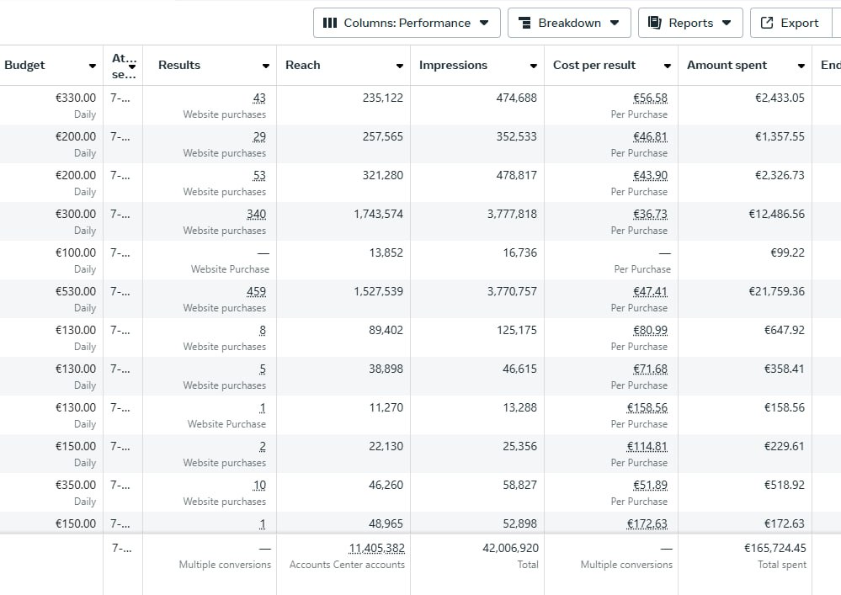Expand the Breakdown dropdown arrow
This screenshot has width=841, height=595.
click(615, 23)
